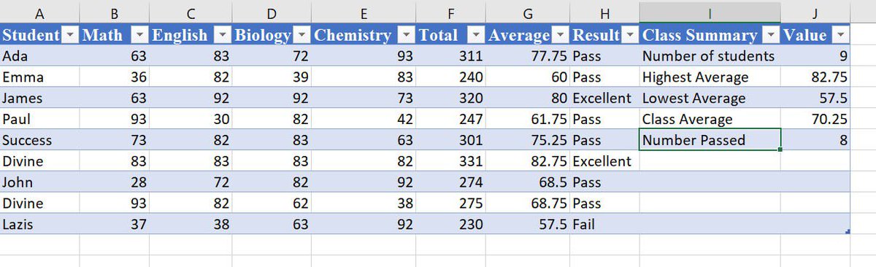This screenshot has height=267, width=876.
Task: Select Ada's total 311
Action: click(x=451, y=56)
